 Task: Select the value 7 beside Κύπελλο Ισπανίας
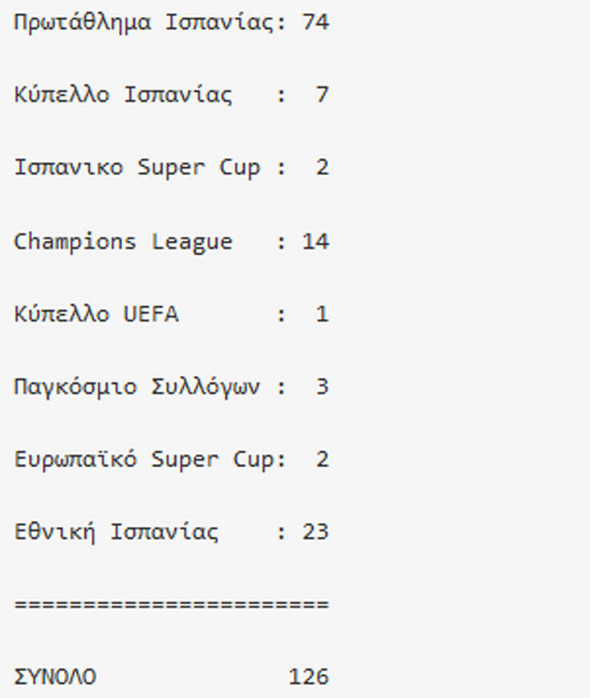click(x=323, y=96)
